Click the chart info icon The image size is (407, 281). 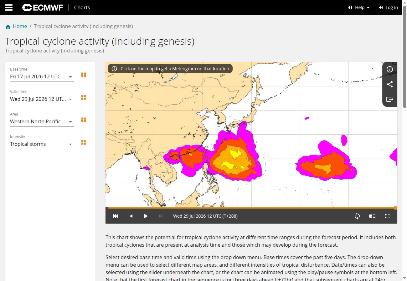click(x=390, y=69)
